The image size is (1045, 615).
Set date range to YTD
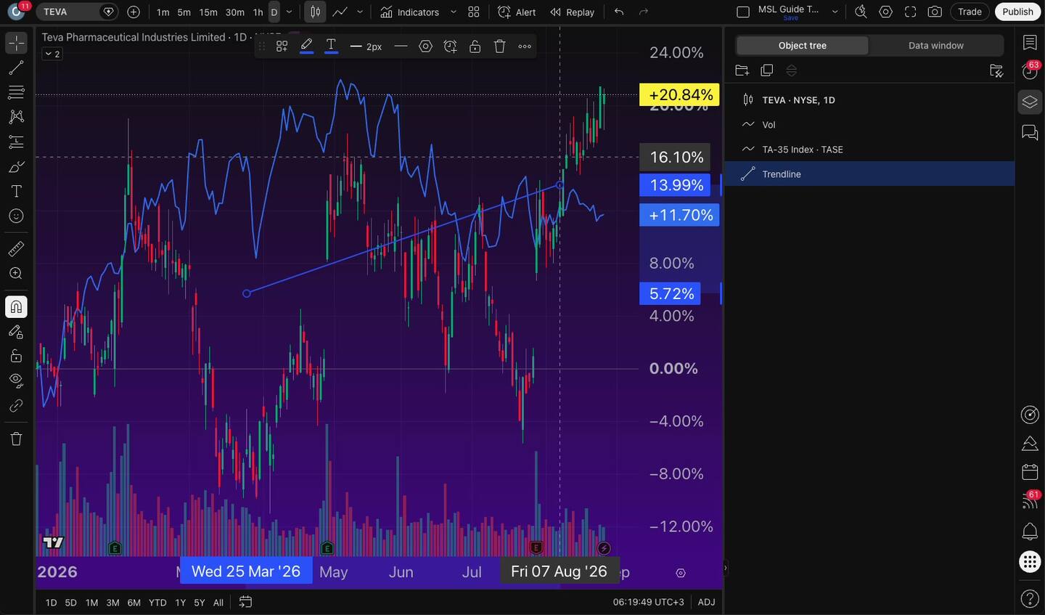coord(157,603)
